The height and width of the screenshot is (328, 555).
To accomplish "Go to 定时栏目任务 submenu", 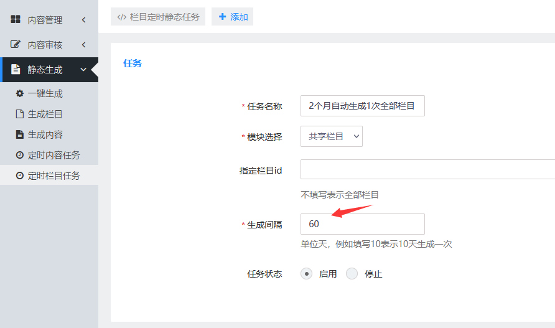I will point(49,176).
